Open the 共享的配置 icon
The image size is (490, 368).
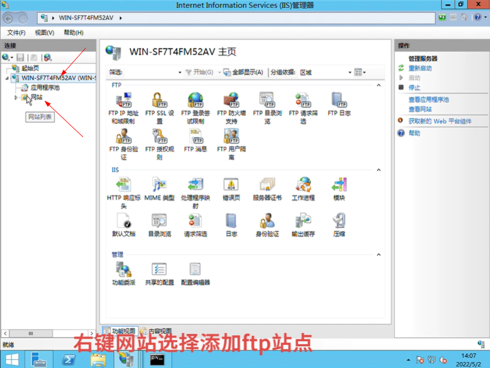click(160, 274)
